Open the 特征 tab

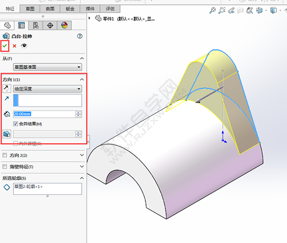pos(10,9)
